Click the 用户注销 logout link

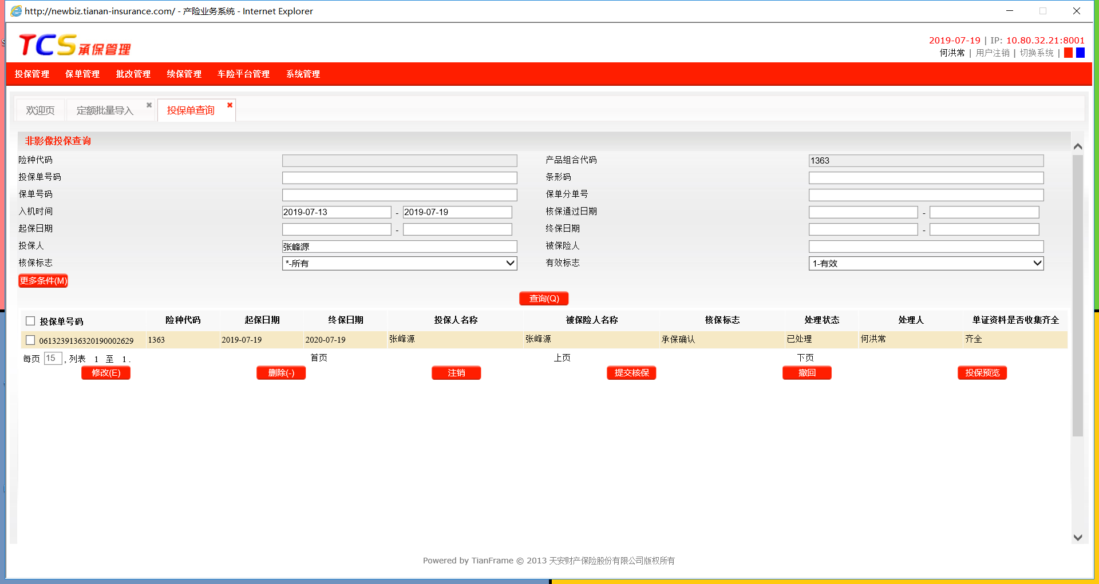point(993,53)
